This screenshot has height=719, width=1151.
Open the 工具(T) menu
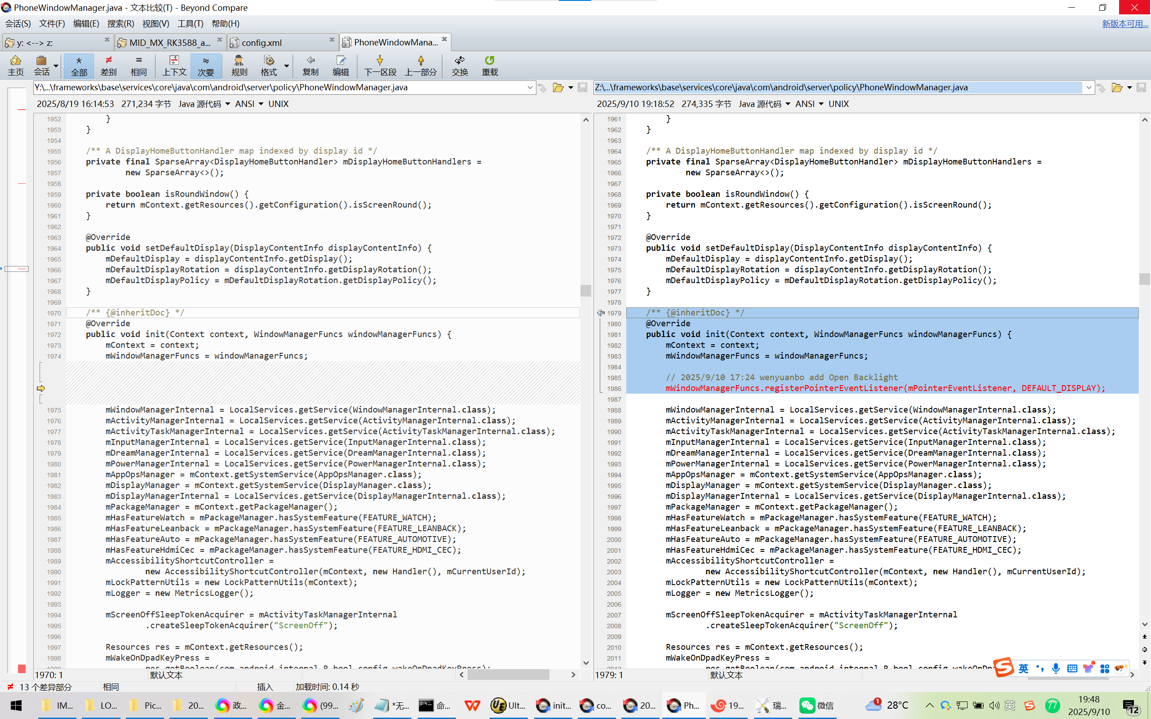click(190, 23)
